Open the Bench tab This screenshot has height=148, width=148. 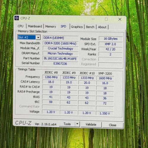tap(90, 27)
